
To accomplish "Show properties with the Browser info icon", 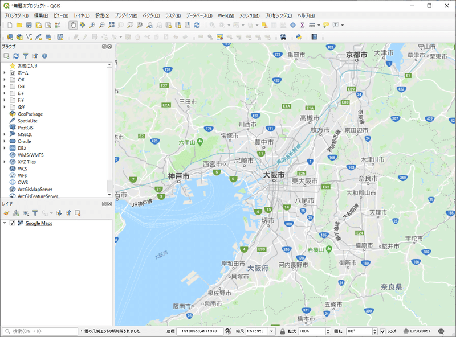I will coord(44,56).
